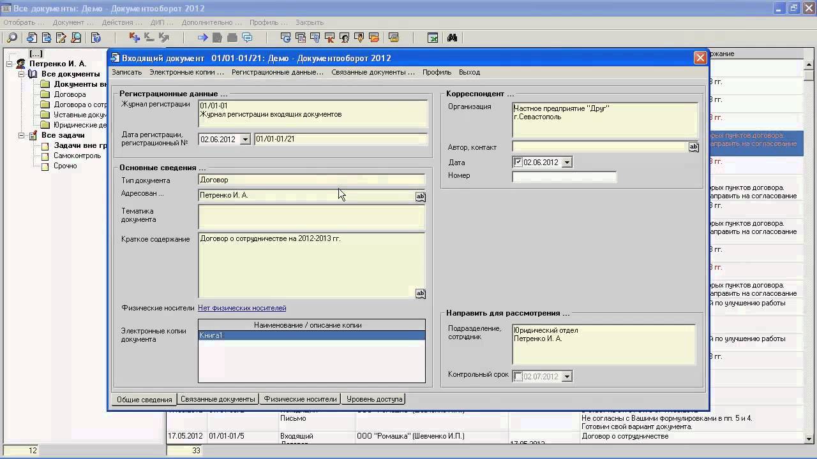
Task: Select the Срочно task item in tree
Action: pyautogui.click(x=65, y=166)
